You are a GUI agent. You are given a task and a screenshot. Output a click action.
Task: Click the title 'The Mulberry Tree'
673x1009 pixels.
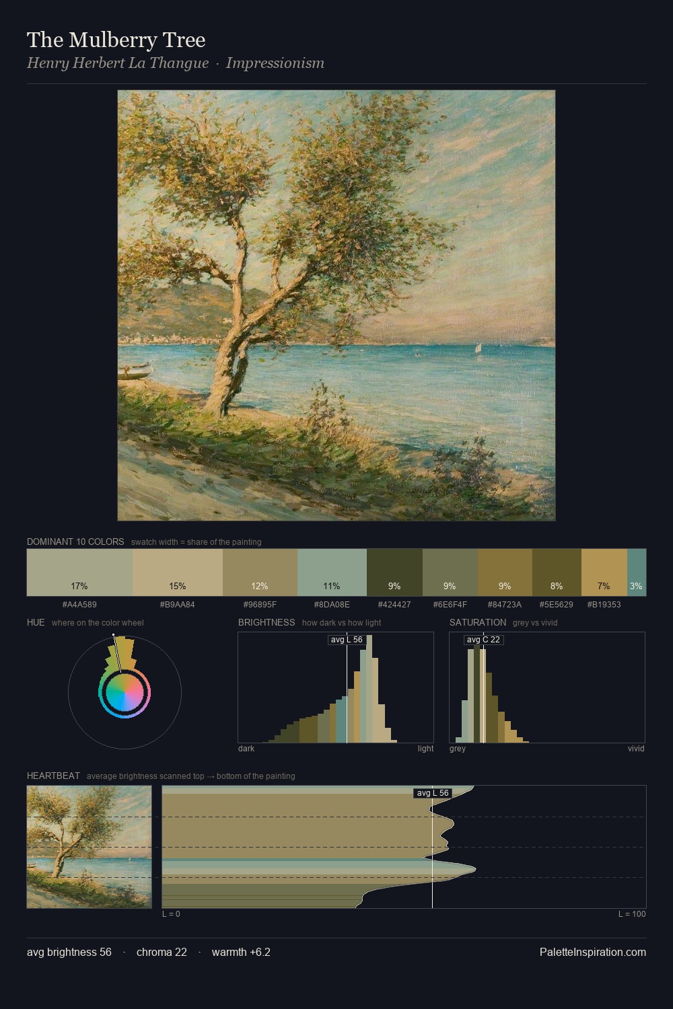[116, 40]
